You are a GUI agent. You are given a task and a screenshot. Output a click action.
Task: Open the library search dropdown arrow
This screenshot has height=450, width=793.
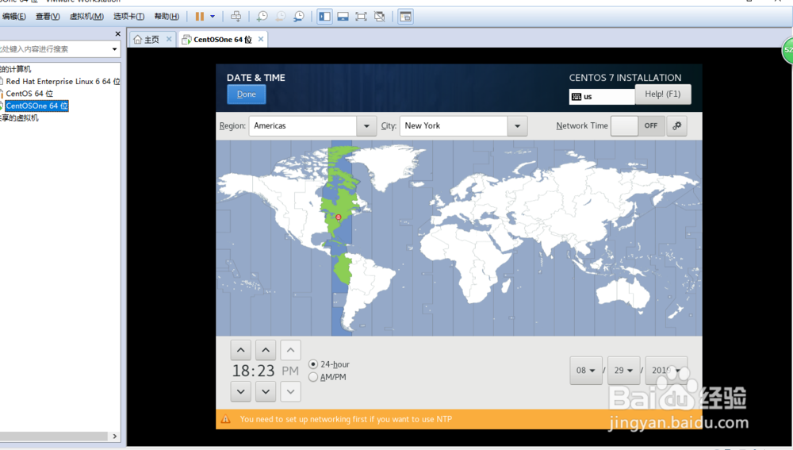[115, 49]
